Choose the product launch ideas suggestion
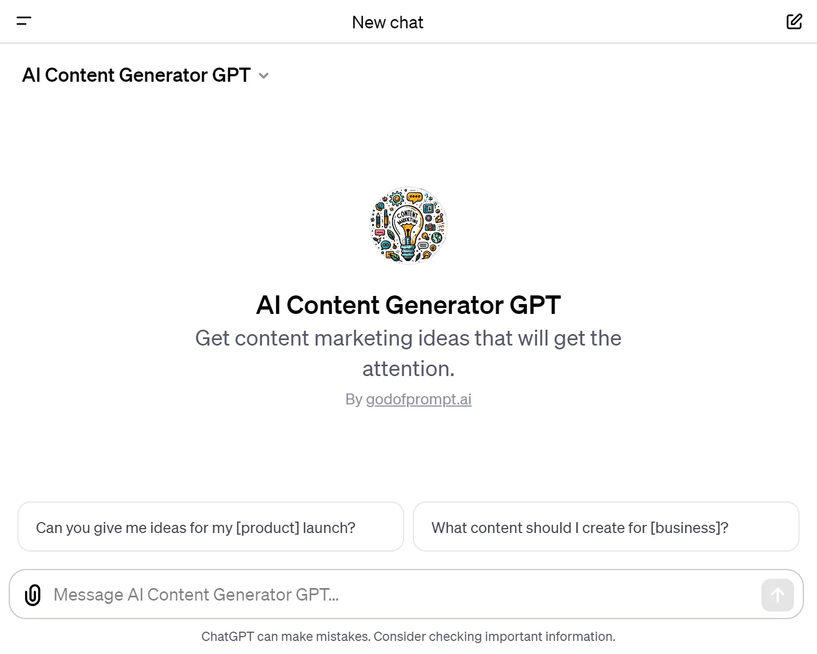Screen dimensions: 817x654 point(210,527)
